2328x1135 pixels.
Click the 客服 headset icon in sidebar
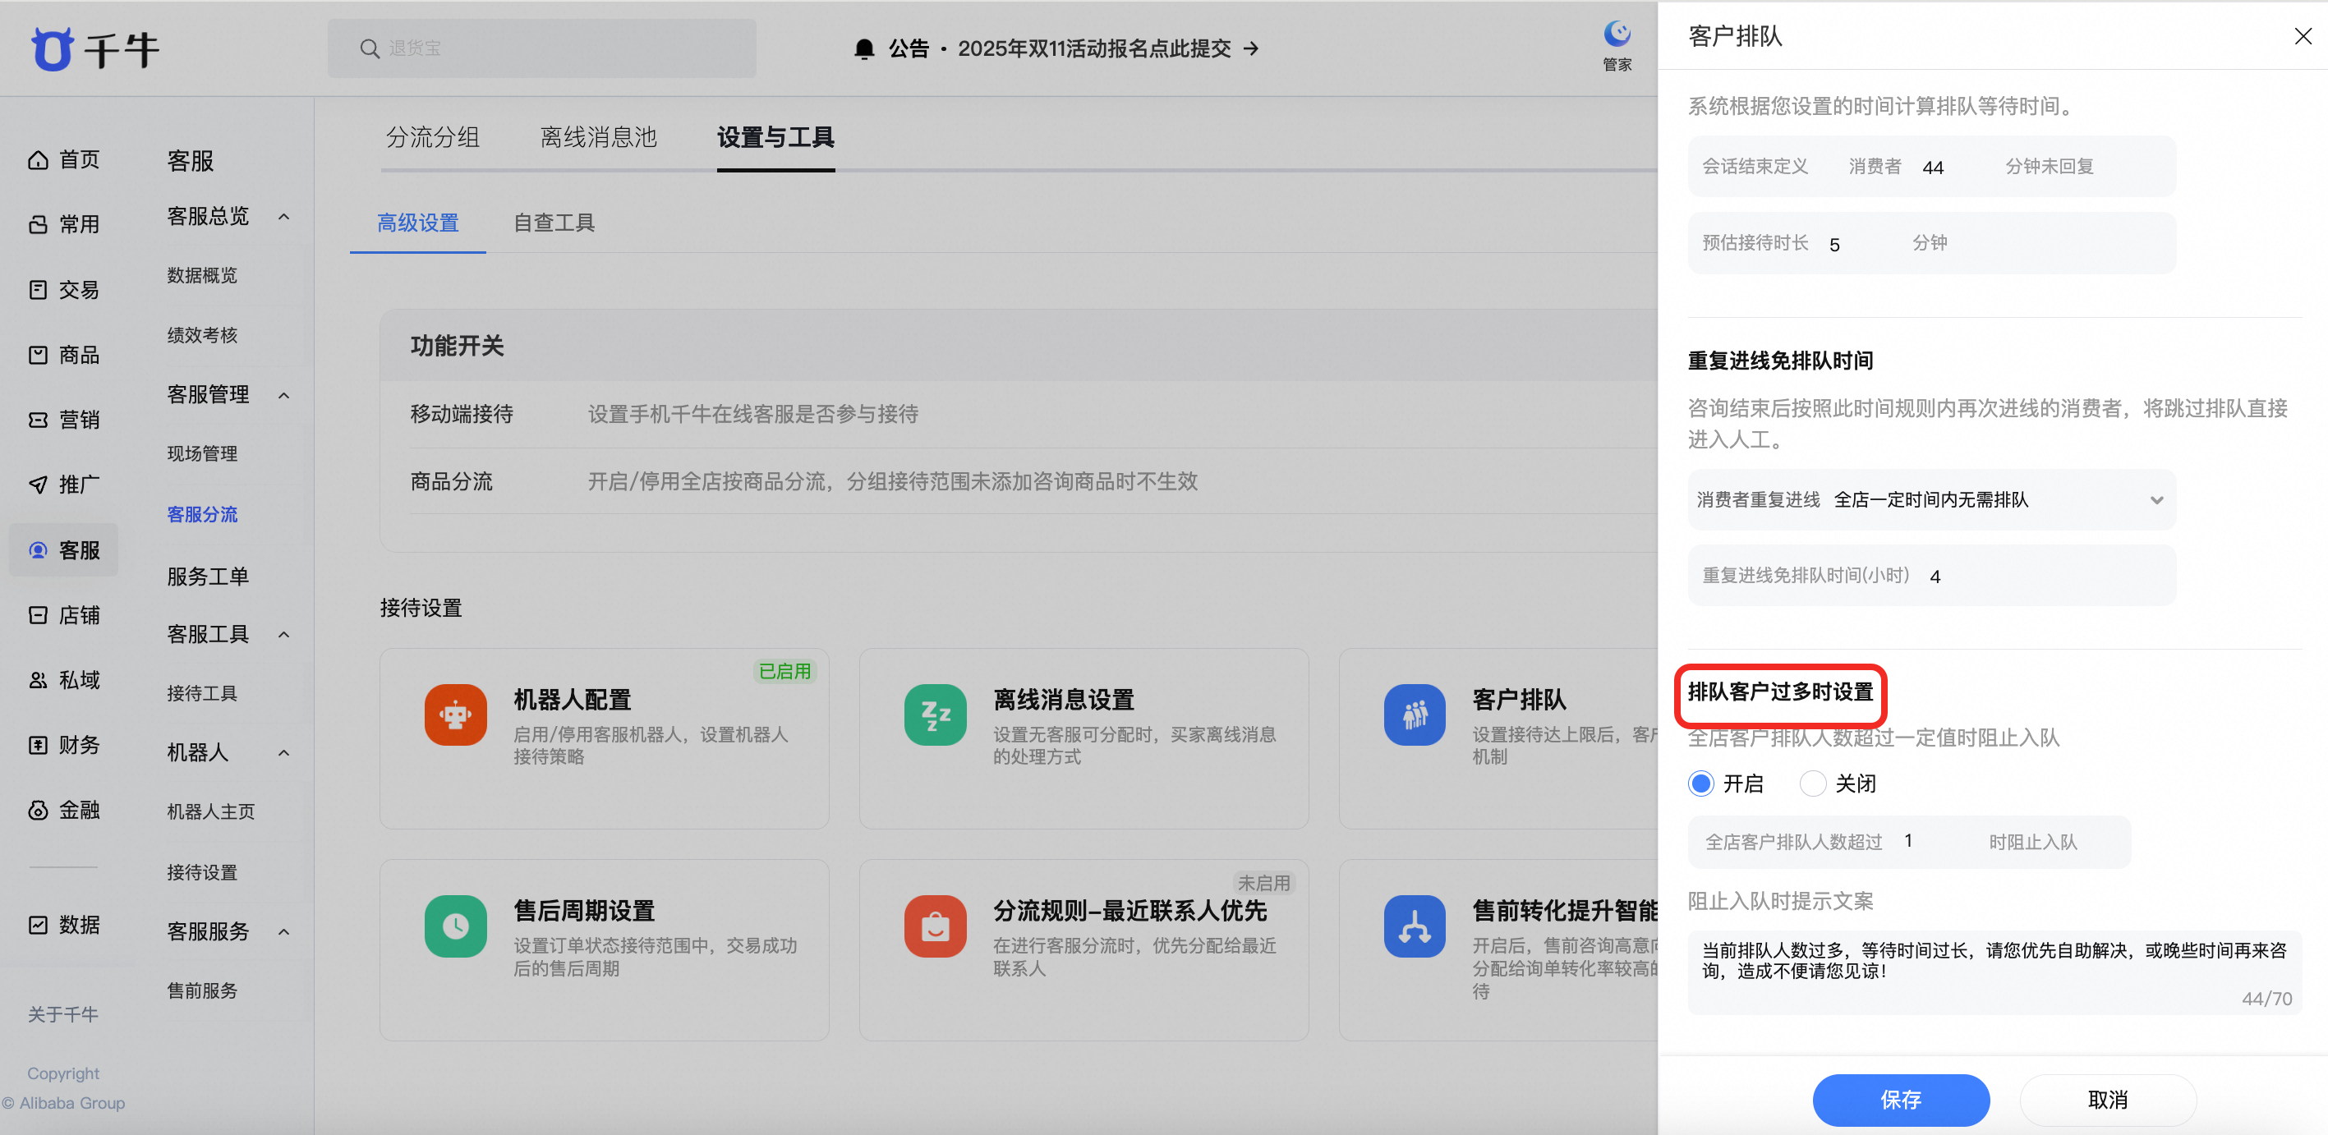[x=38, y=549]
